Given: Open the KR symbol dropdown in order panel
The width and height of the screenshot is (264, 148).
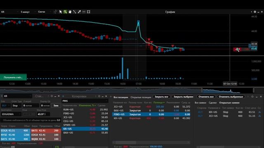Looking at the screenshot, I should [17, 96].
